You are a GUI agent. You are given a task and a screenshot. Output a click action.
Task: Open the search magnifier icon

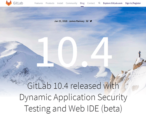tap(99, 3)
